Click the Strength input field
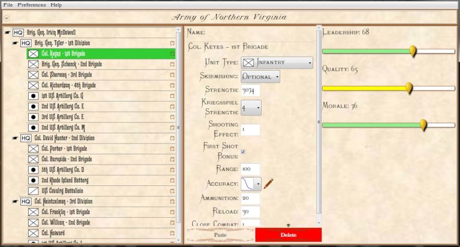The image size is (460, 247). (250, 90)
